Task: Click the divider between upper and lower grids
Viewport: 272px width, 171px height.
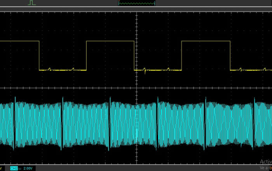Action: click(136, 87)
